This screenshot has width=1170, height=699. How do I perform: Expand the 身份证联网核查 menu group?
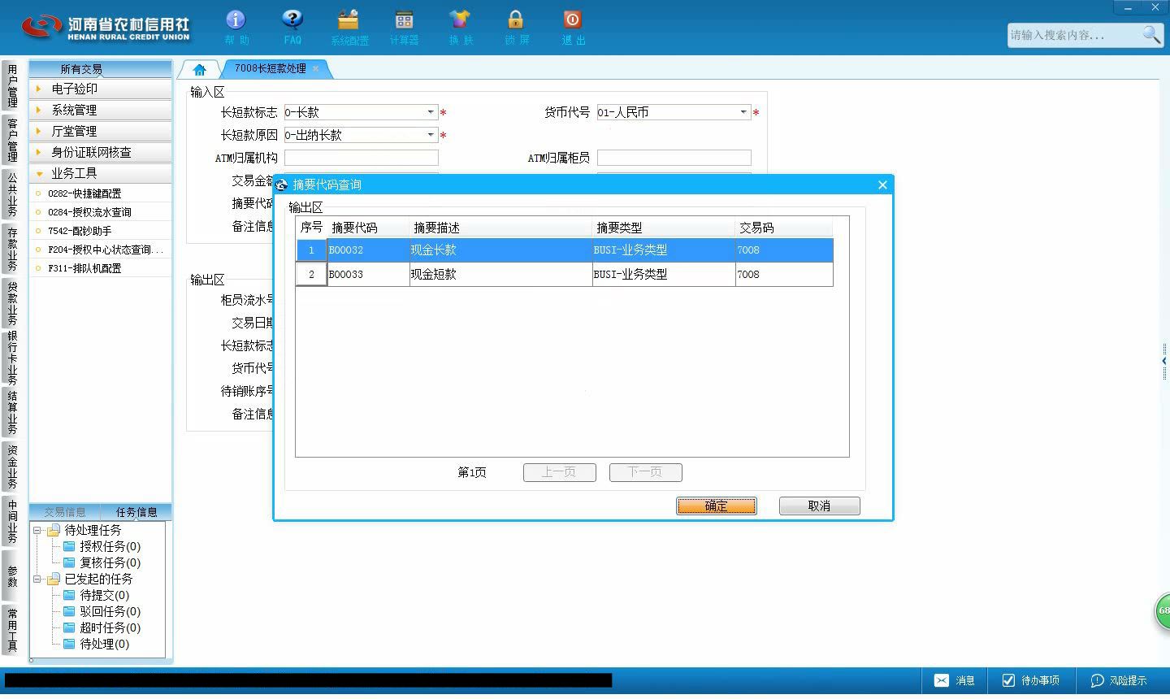[101, 152]
